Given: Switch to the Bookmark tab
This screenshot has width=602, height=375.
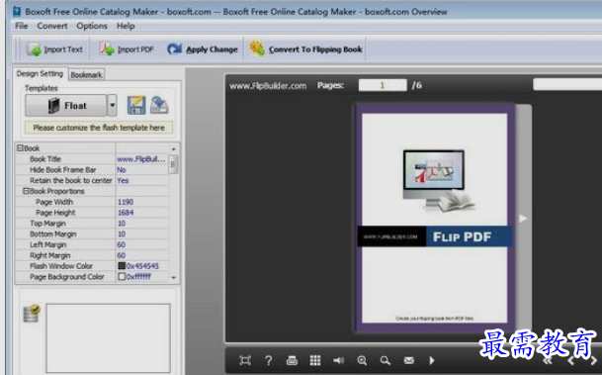Looking at the screenshot, I should pyautogui.click(x=87, y=74).
